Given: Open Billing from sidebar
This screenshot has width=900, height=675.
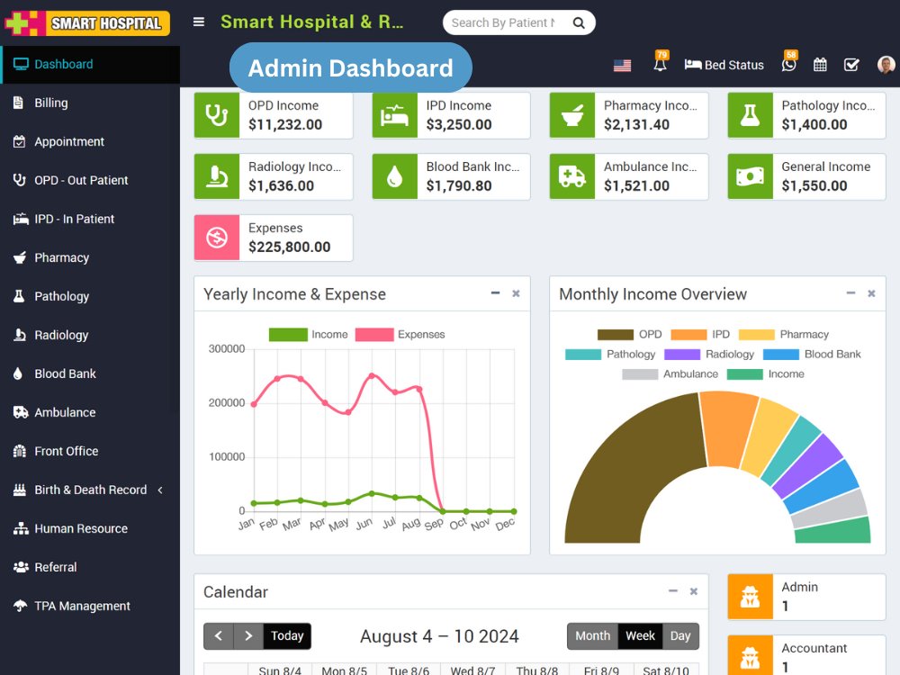Looking at the screenshot, I should point(90,103).
